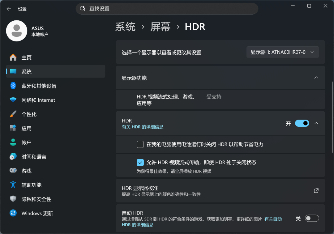Screen dimensions: 334x234
Task: Click the search magnifier icon
Action: (83, 9)
